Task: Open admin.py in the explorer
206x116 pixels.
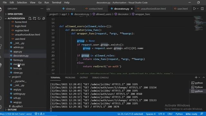Action: click(18, 47)
